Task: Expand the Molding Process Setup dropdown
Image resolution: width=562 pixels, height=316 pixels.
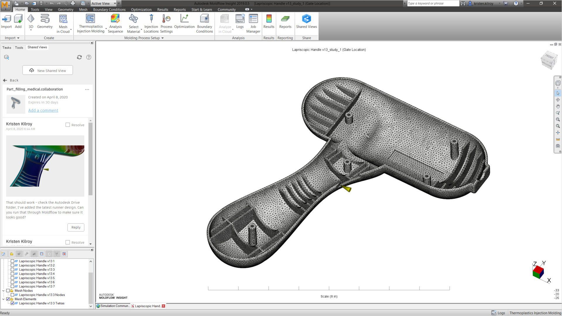Action: coord(163,38)
